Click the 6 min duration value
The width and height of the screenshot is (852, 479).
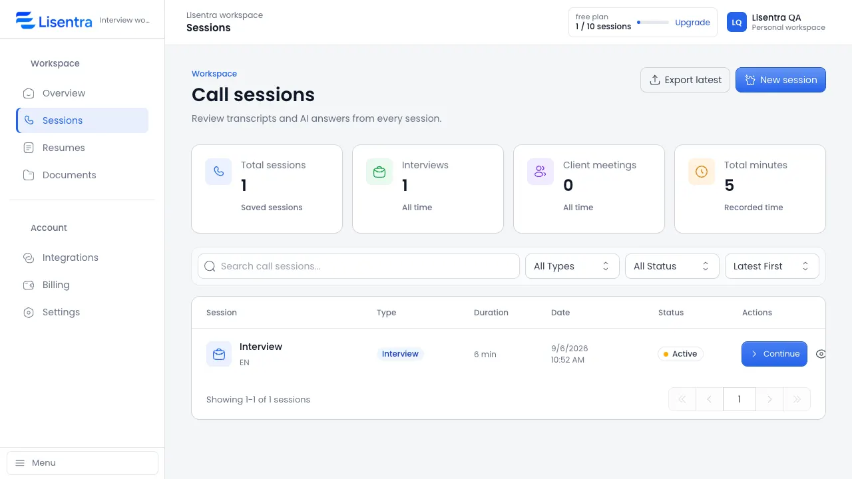coord(485,354)
